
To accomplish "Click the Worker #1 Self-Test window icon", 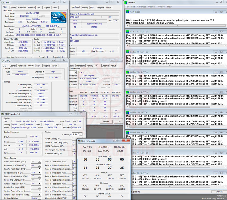I will point(127,31).
